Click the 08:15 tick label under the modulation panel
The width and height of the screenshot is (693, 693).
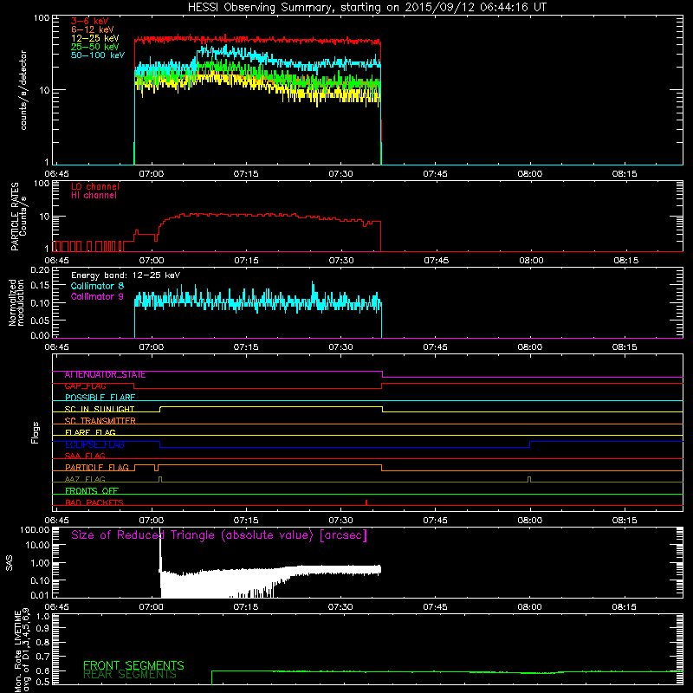coord(625,347)
